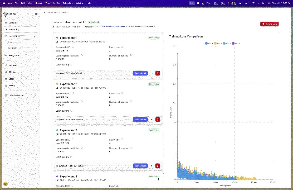Test model ft-qwen2.5-1.5b-22458f72

click(x=140, y=166)
